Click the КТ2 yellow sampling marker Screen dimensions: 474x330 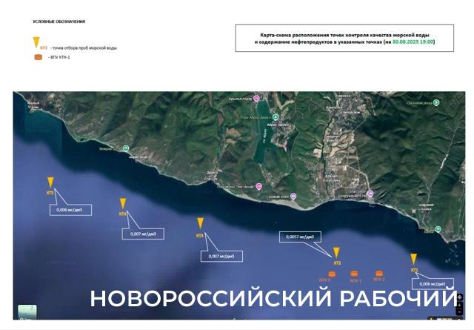point(336,253)
